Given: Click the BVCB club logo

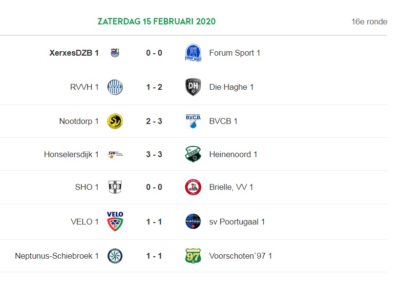Looking at the screenshot, I should pyautogui.click(x=193, y=121).
